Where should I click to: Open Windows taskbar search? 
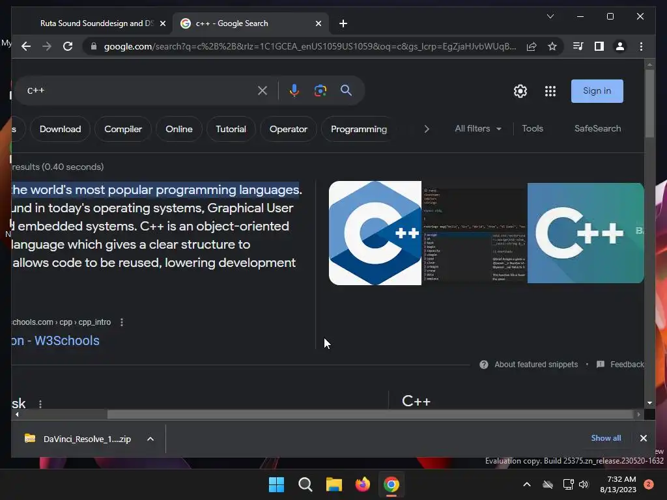[x=305, y=484]
